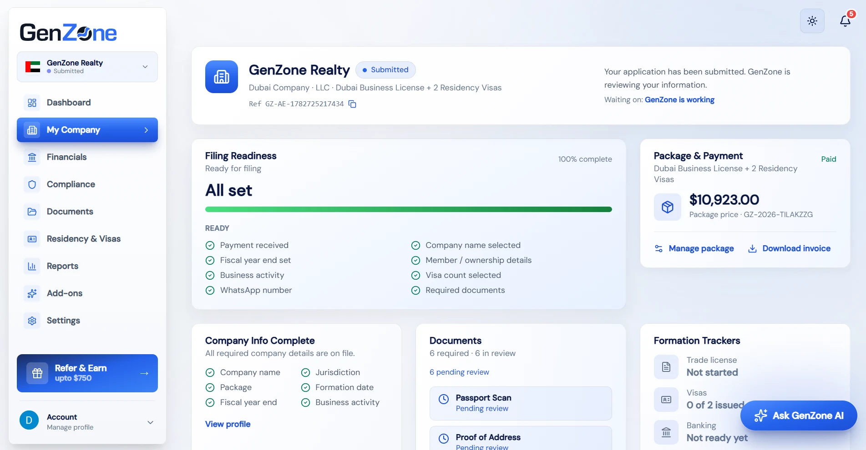Click the Visas tracker ID icon
This screenshot has height=450, width=866.
pyautogui.click(x=666, y=400)
